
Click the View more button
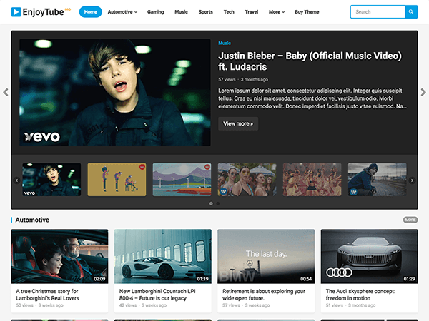(x=238, y=123)
